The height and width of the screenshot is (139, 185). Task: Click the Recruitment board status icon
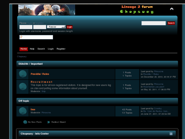23,87
